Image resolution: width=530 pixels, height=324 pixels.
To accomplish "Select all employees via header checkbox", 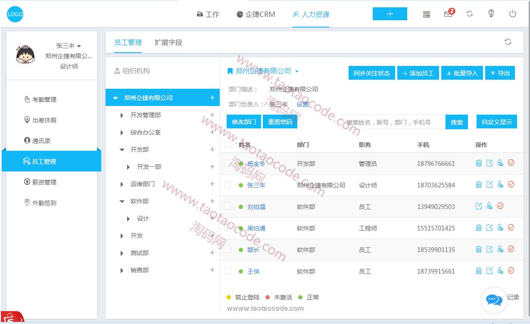I will point(228,144).
